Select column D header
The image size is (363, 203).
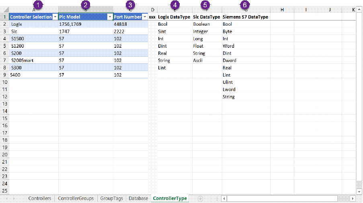[153, 10]
